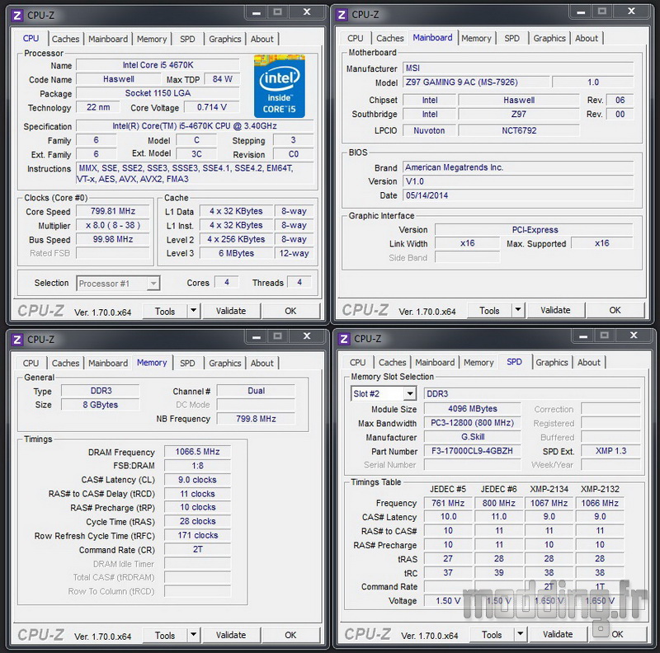Open the Tools dropdown arrow in the Memory window
Image resolution: width=660 pixels, height=653 pixels.
point(193,635)
